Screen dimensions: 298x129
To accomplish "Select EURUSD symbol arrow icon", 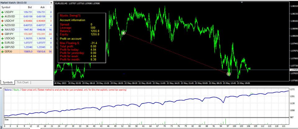I will pos(2,43).
